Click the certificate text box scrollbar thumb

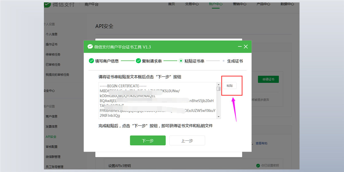[x=218, y=89]
